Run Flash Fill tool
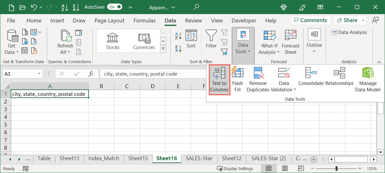Viewport: 385px width, 173px height. (237, 79)
